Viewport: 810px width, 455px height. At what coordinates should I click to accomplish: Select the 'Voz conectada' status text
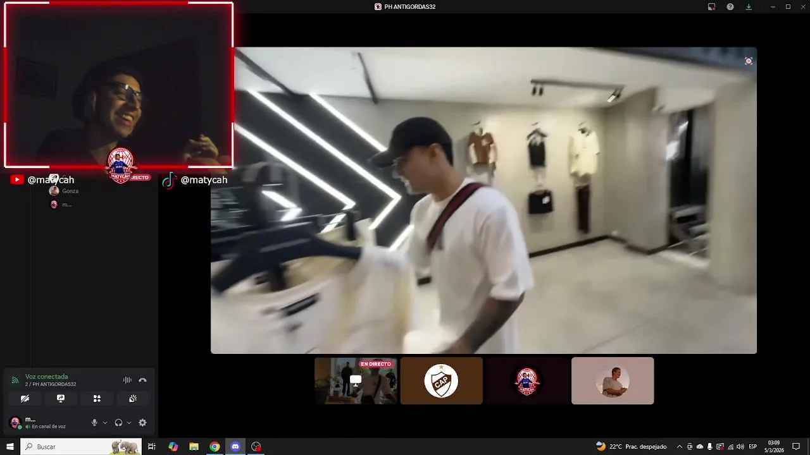[46, 377]
